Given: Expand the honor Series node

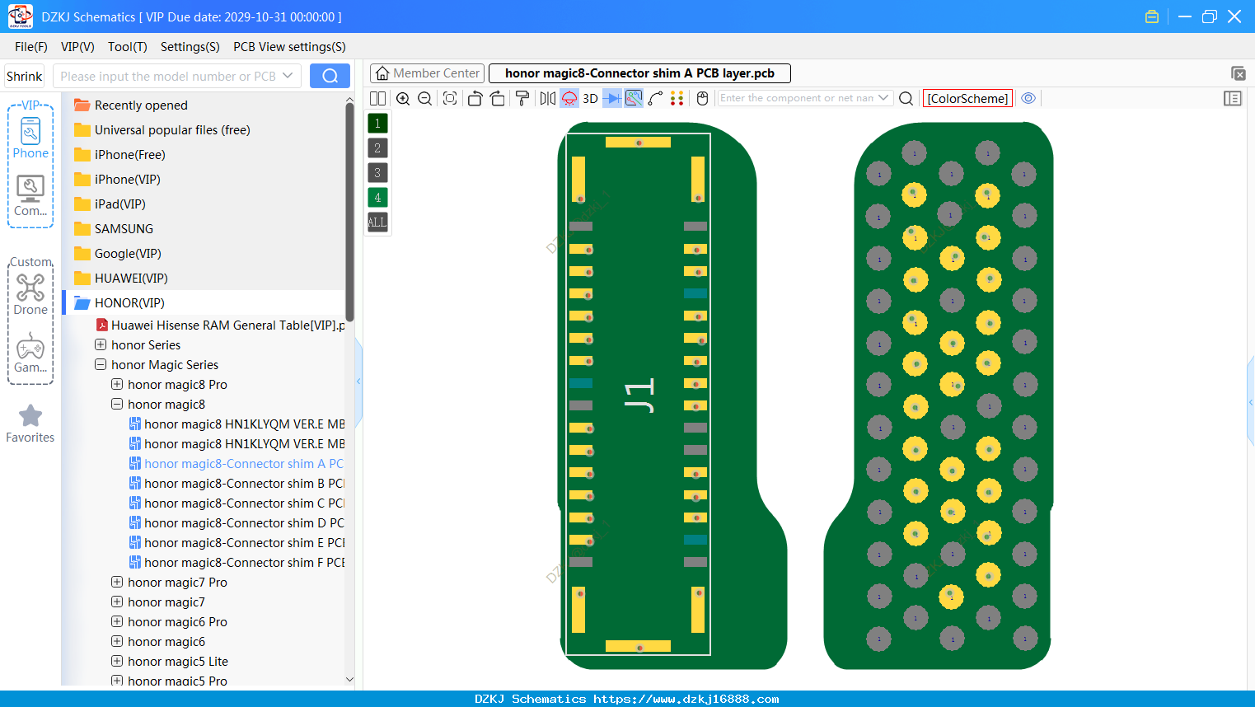Looking at the screenshot, I should 101,344.
